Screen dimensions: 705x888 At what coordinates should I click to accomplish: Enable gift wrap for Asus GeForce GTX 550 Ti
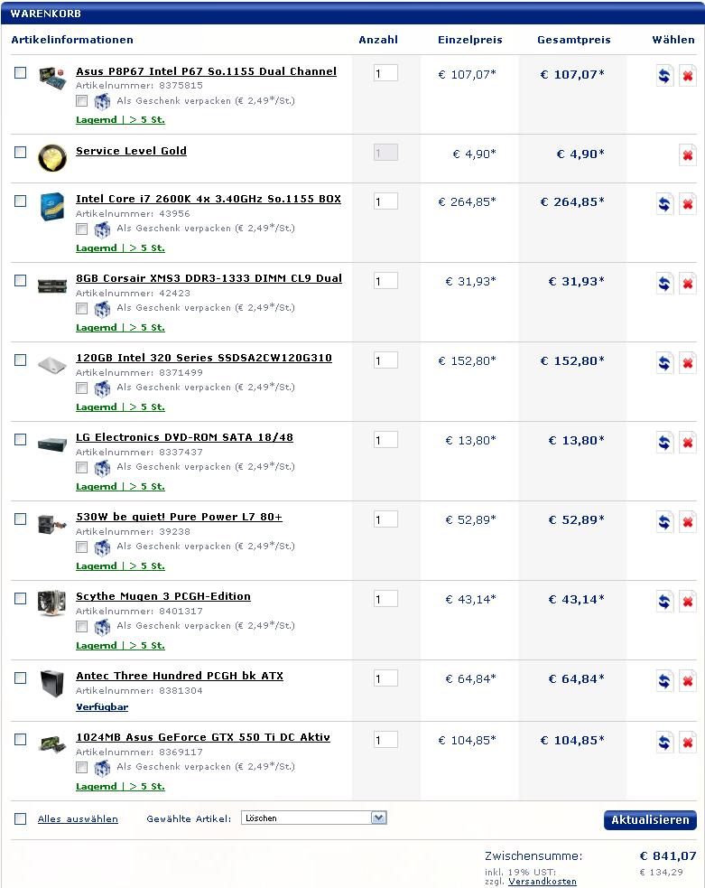point(82,767)
